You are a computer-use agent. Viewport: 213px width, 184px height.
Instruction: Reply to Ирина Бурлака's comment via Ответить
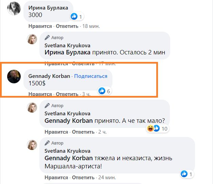pos(67,26)
